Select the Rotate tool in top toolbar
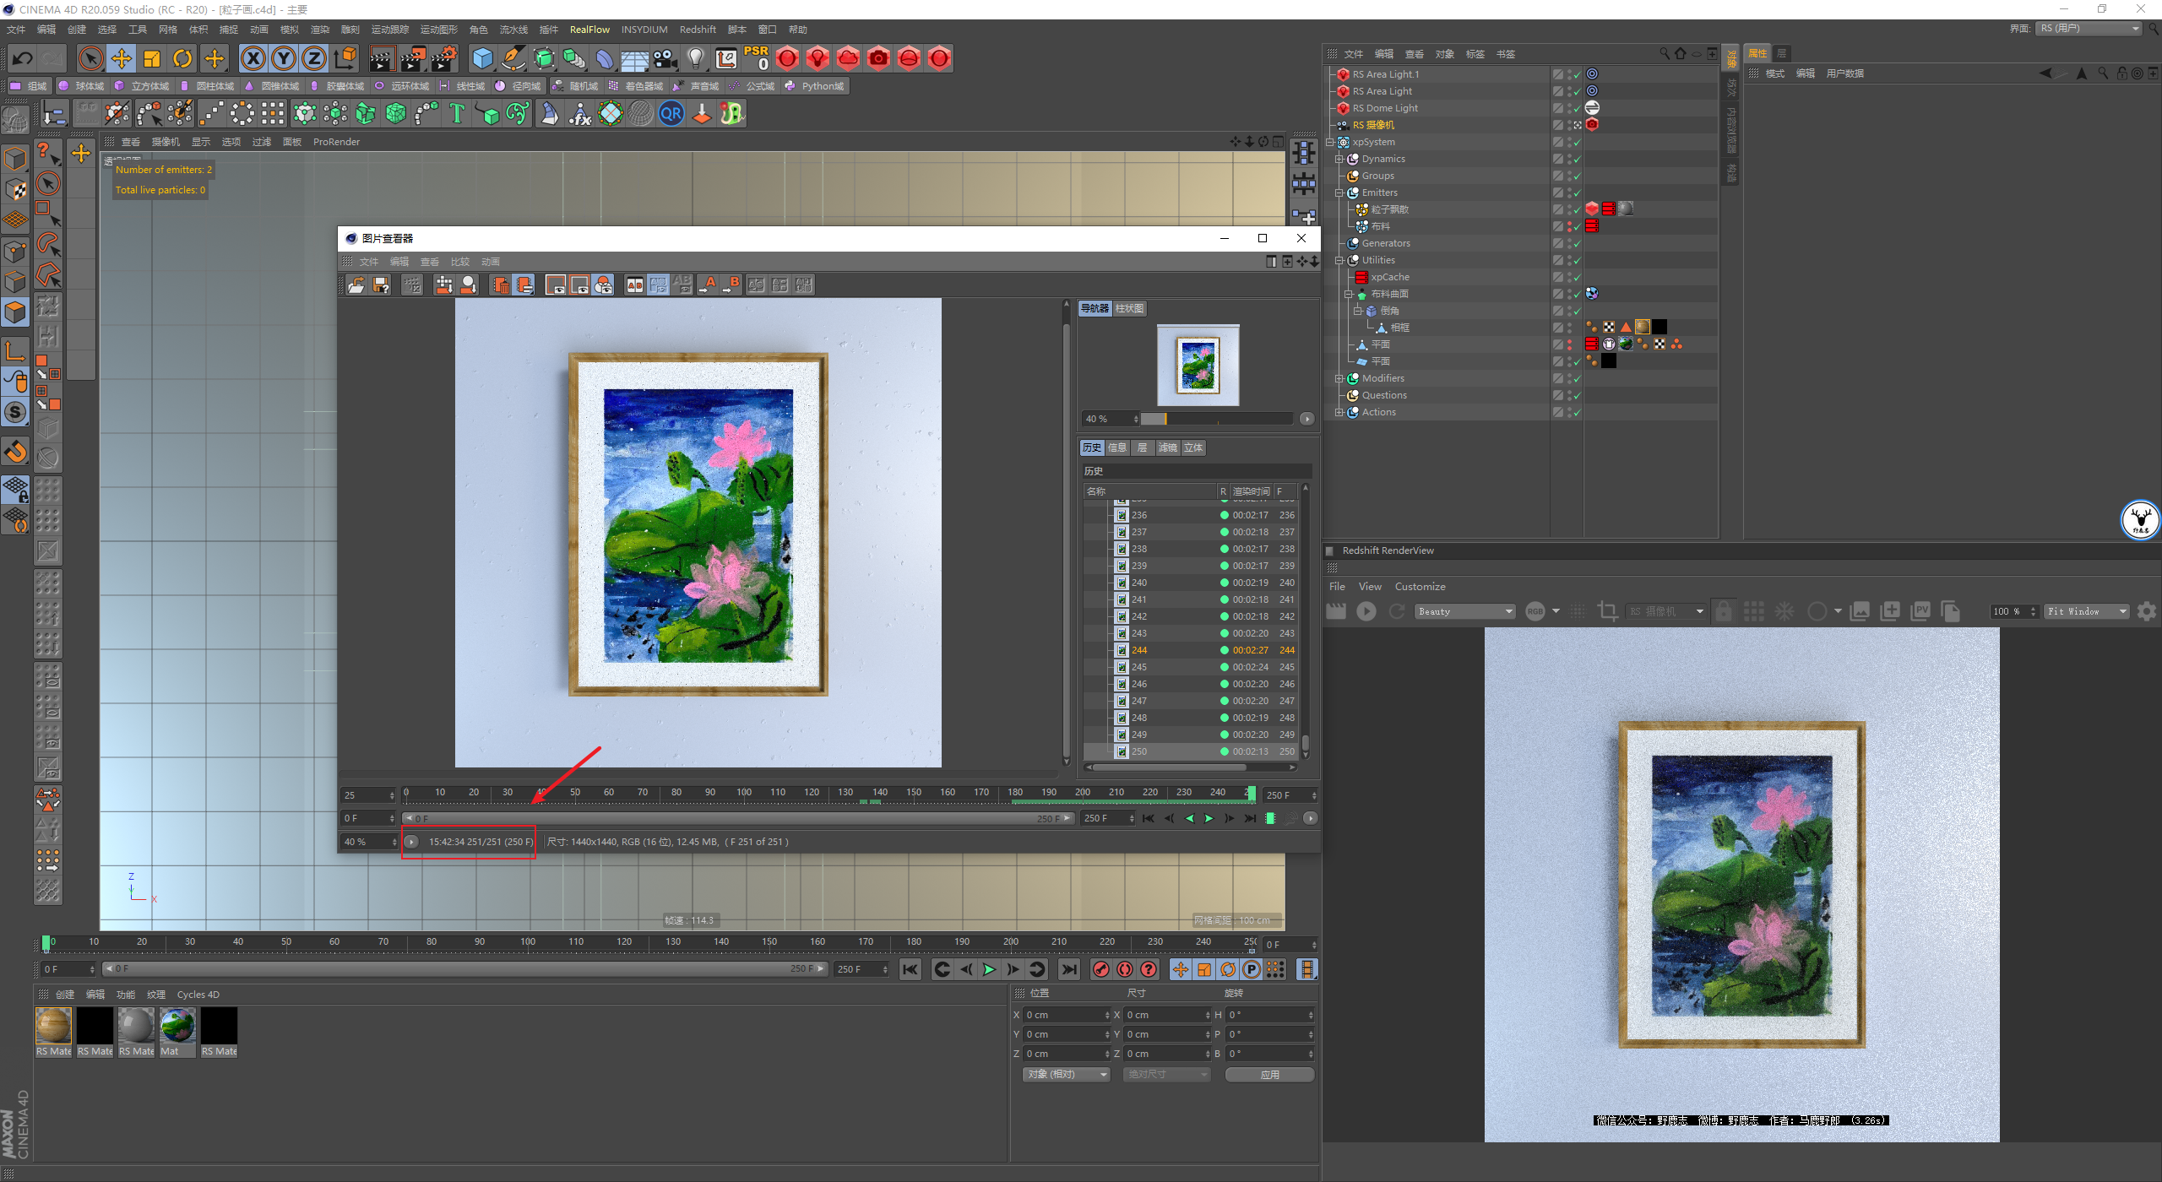 click(182, 58)
